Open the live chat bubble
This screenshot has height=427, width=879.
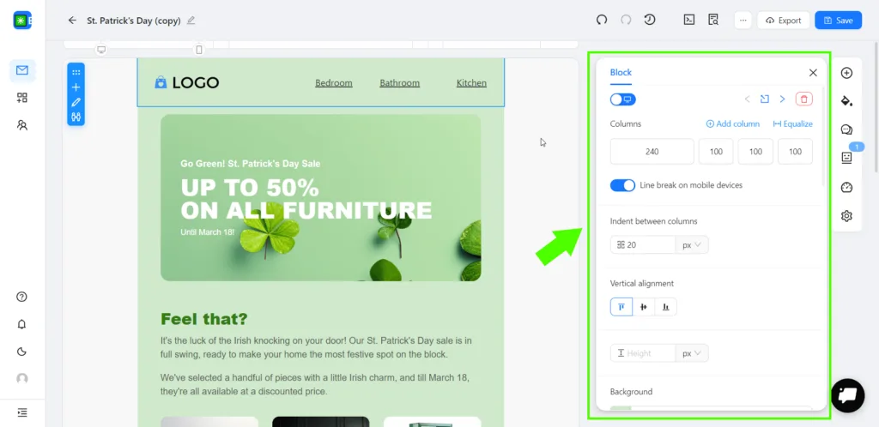pos(847,395)
